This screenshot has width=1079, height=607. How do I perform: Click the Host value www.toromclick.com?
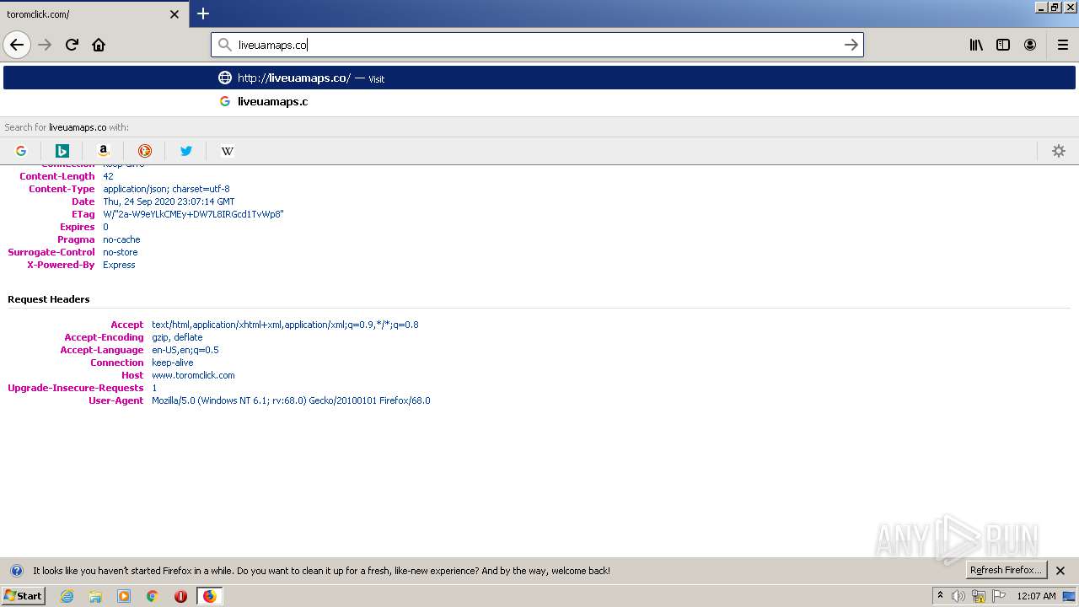pyautogui.click(x=193, y=375)
